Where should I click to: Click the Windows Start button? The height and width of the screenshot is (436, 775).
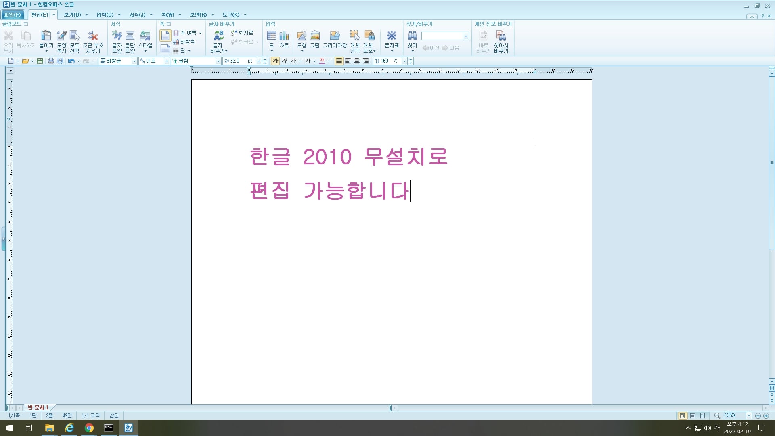(10, 428)
